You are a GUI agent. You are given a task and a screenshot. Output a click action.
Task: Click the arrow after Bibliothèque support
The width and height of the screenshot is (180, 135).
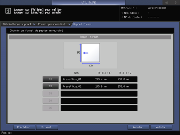click(x=34, y=24)
